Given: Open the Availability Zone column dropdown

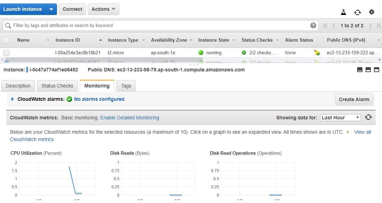Looking at the screenshot, I should click(x=191, y=40).
